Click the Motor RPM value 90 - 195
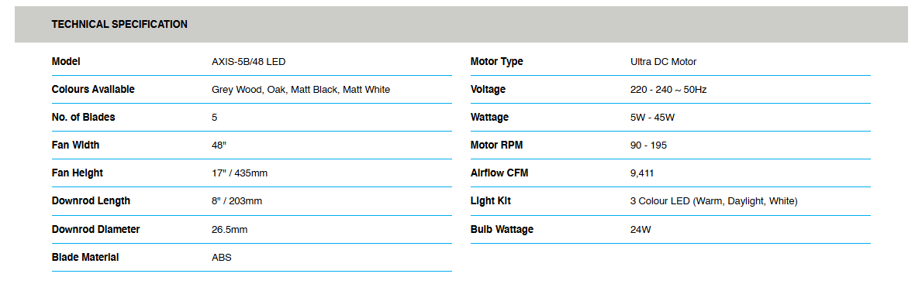 pyautogui.click(x=648, y=145)
